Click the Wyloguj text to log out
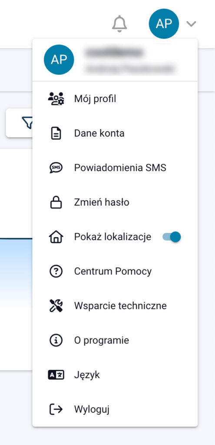The image size is (215, 445). tap(92, 409)
